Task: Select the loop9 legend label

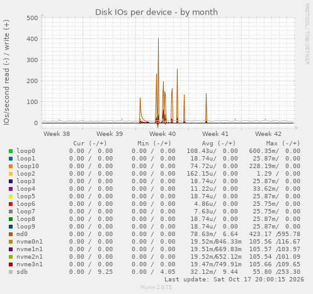Action: pyautogui.click(x=26, y=227)
